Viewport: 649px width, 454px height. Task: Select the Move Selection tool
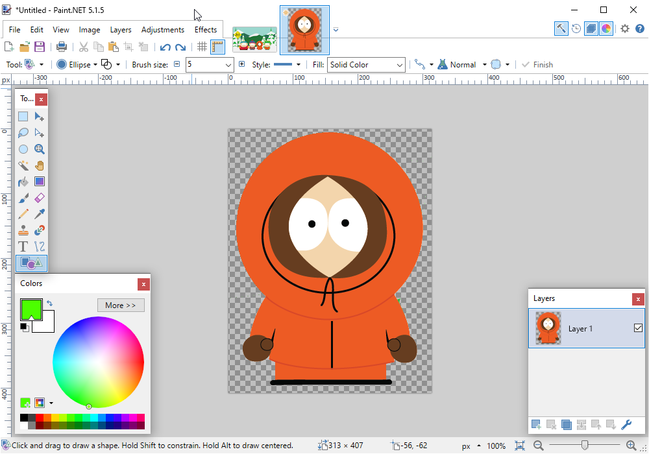(40, 133)
